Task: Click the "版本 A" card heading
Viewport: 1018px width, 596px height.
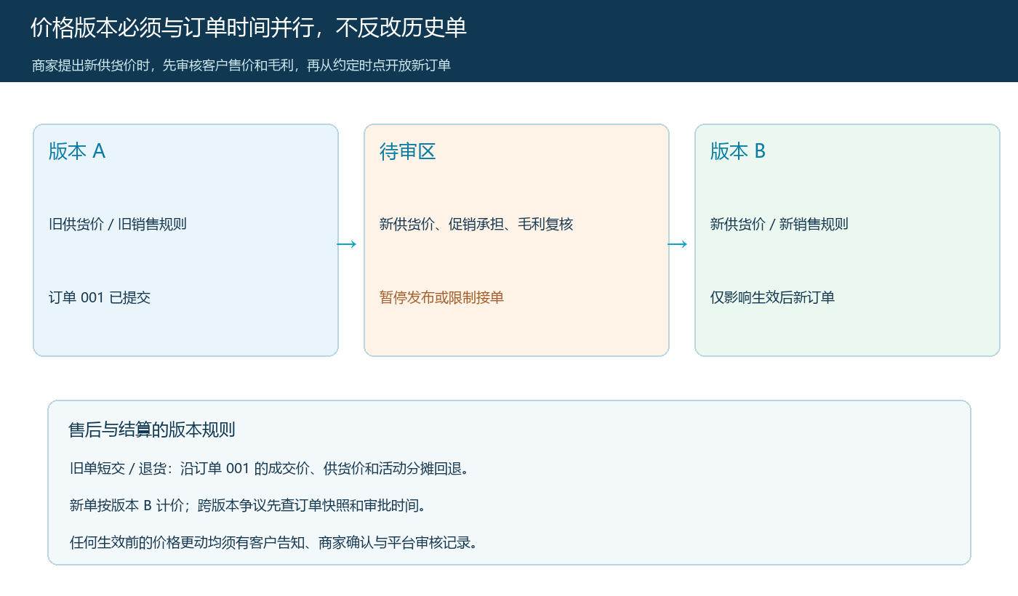Action: coord(77,151)
